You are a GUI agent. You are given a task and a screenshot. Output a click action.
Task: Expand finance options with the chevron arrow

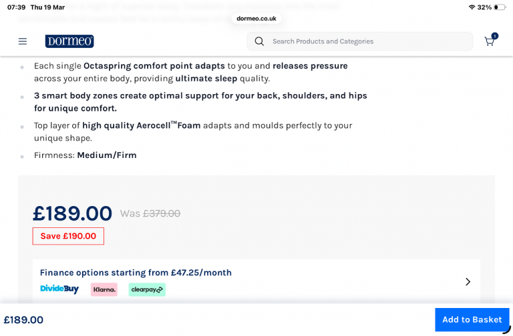(x=468, y=282)
